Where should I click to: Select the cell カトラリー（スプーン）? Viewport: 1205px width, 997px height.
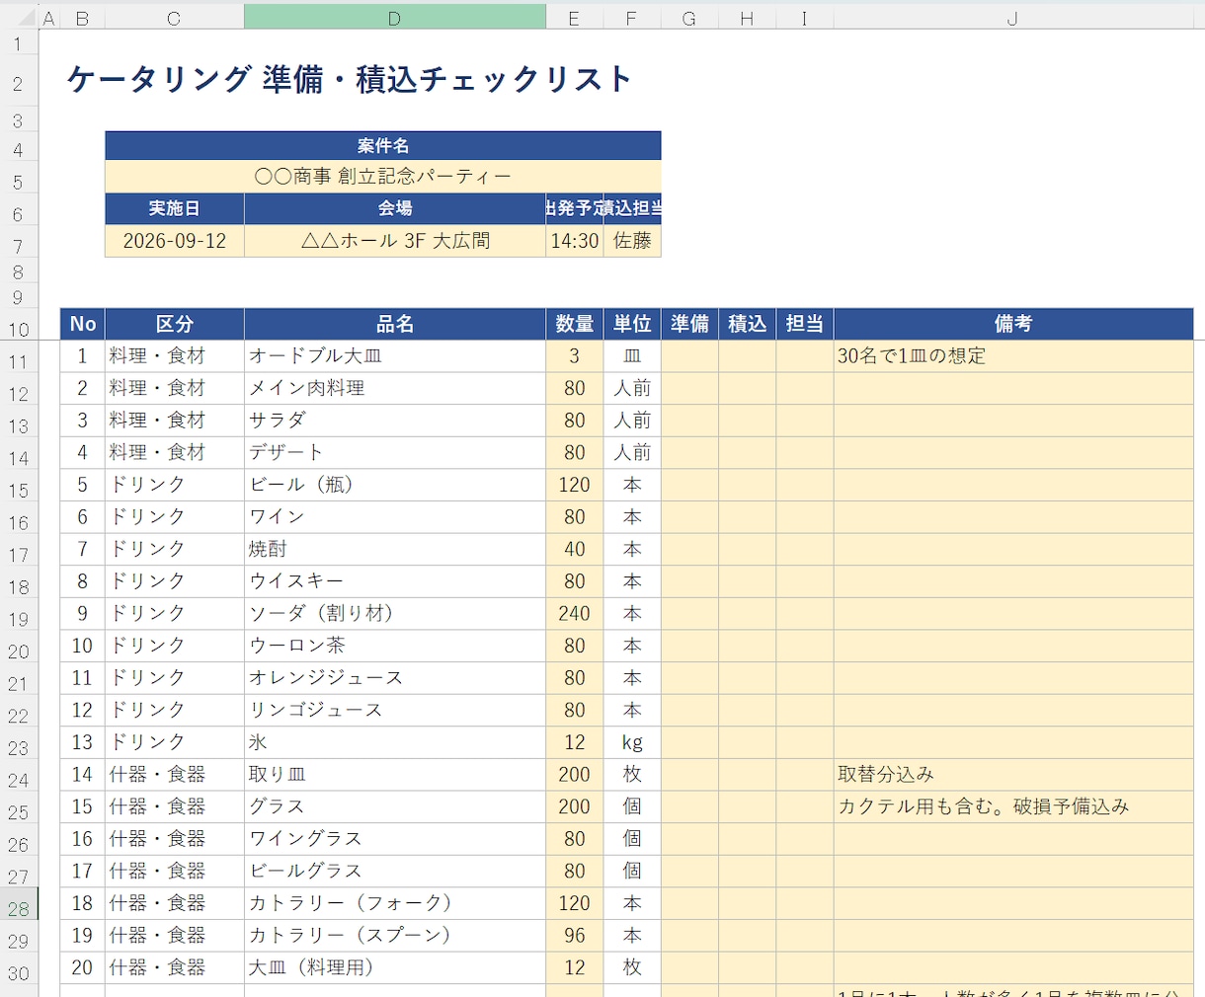(395, 936)
